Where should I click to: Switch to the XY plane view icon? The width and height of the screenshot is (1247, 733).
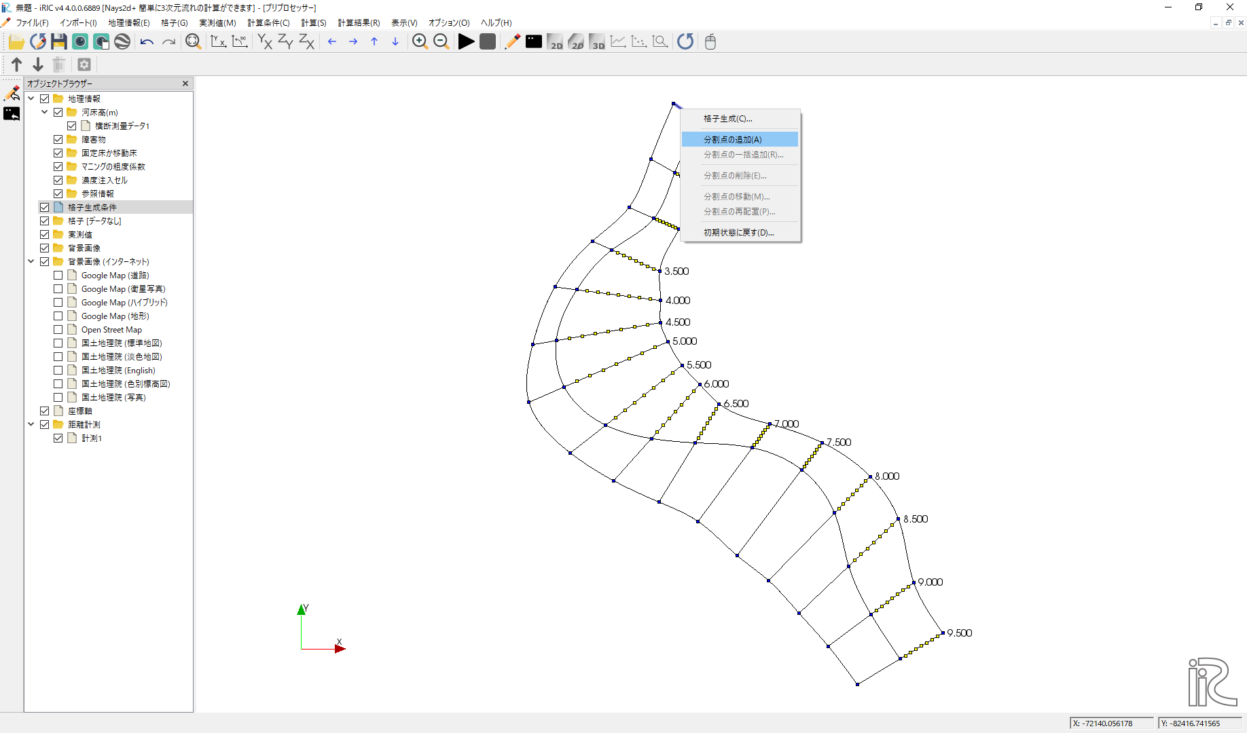coord(265,42)
